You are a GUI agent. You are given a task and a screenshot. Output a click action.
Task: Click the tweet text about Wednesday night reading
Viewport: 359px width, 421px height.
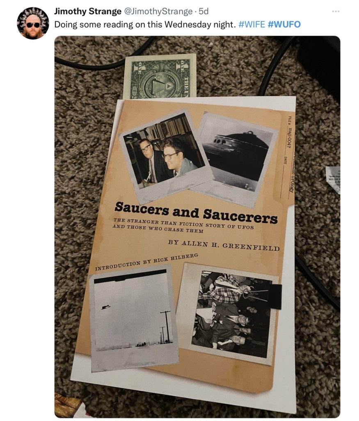[145, 24]
